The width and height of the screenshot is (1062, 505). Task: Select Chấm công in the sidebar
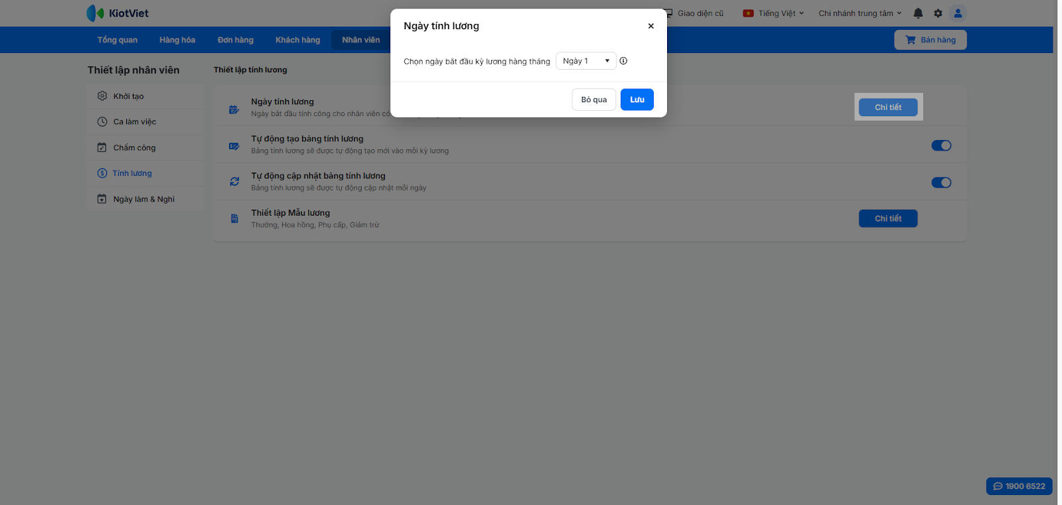tap(145, 147)
